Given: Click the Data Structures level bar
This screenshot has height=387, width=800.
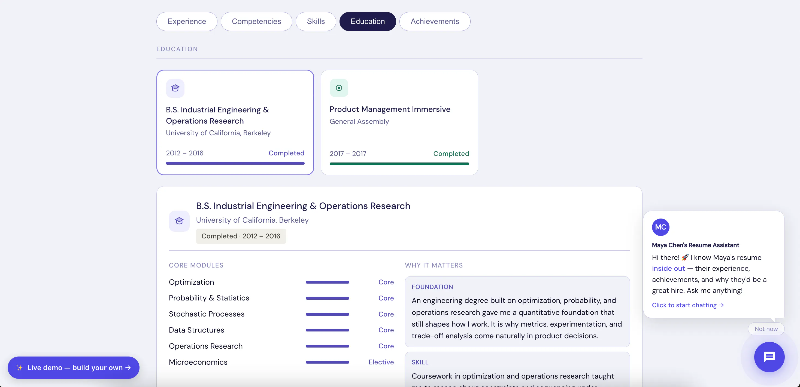Looking at the screenshot, I should click(x=327, y=330).
